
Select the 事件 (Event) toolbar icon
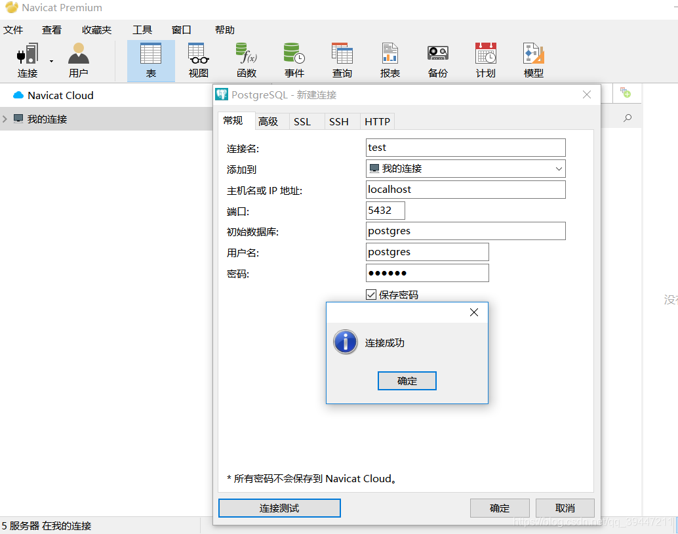(294, 60)
